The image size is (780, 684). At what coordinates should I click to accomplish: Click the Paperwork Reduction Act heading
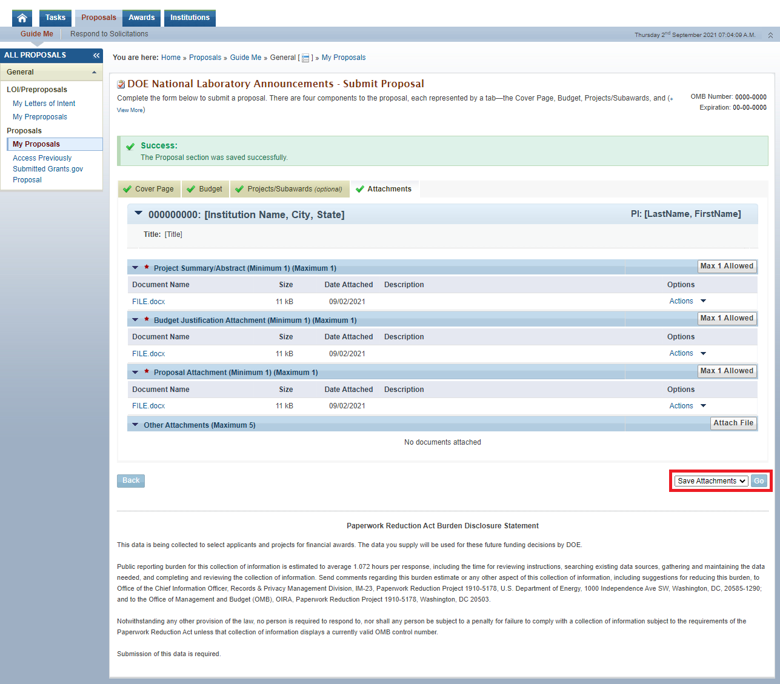(x=442, y=526)
